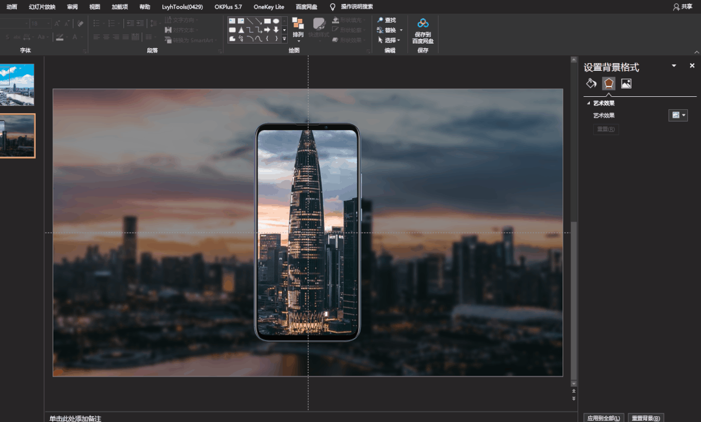The height and width of the screenshot is (422, 701).
Task: Open the 帮助 ribbon tab
Action: 145,7
